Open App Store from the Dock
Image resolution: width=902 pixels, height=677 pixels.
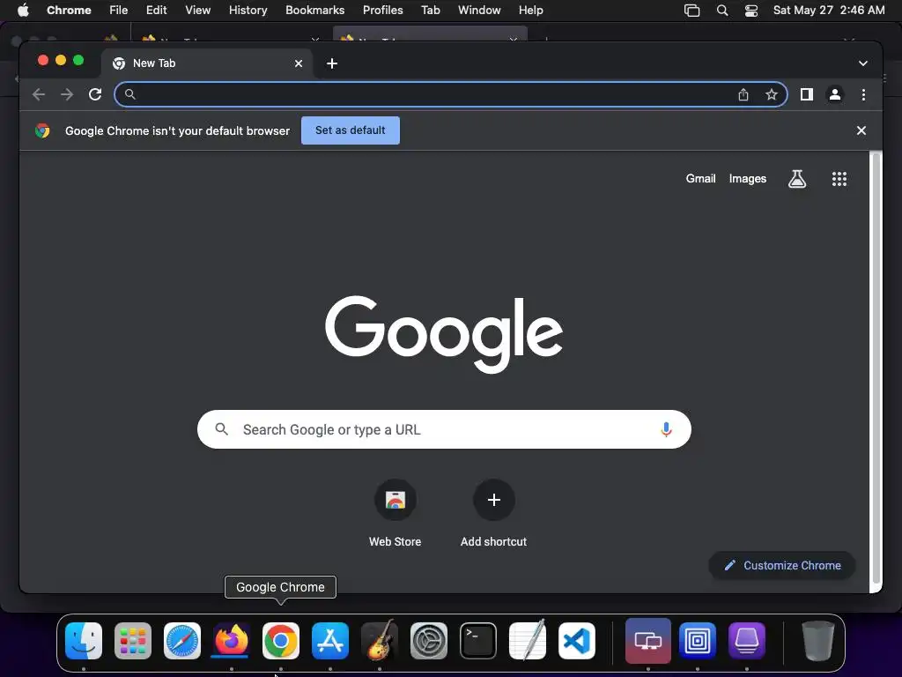point(330,641)
